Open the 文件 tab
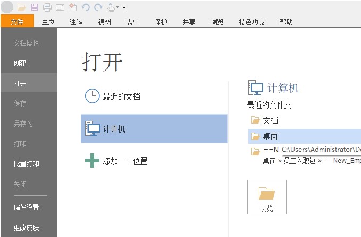This screenshot has width=361, height=237. click(x=17, y=22)
